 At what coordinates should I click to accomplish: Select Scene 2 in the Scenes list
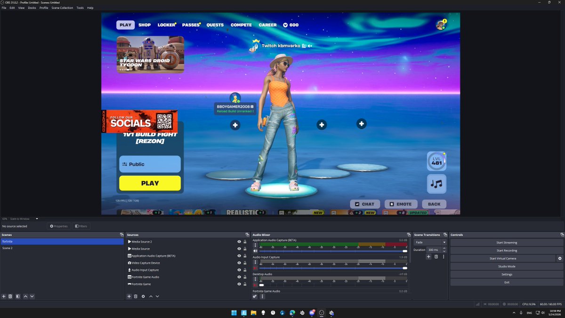click(62, 248)
